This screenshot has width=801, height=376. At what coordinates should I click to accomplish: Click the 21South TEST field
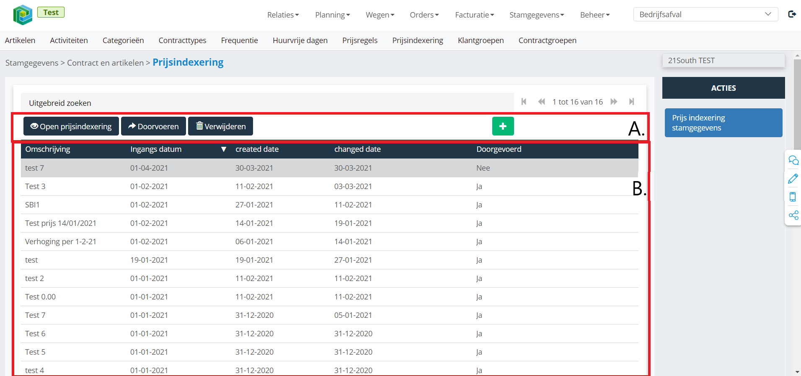[723, 60]
